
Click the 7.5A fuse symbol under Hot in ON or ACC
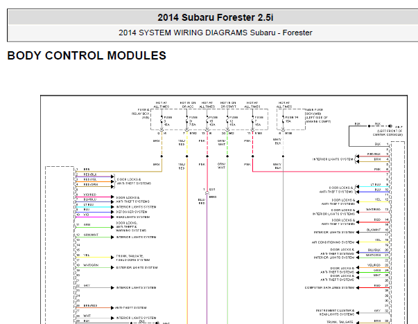187,121
